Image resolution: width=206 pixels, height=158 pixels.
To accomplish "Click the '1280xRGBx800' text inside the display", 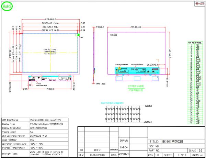I will tap(50, 52).
